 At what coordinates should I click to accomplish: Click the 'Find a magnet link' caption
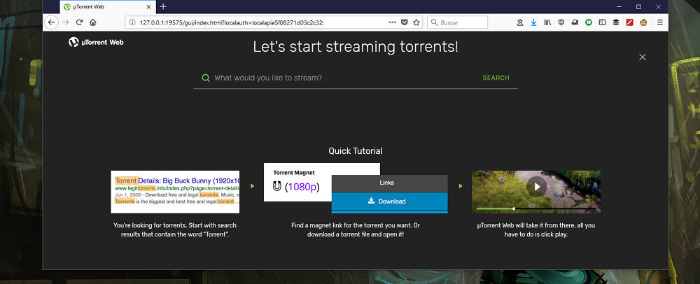point(356,230)
